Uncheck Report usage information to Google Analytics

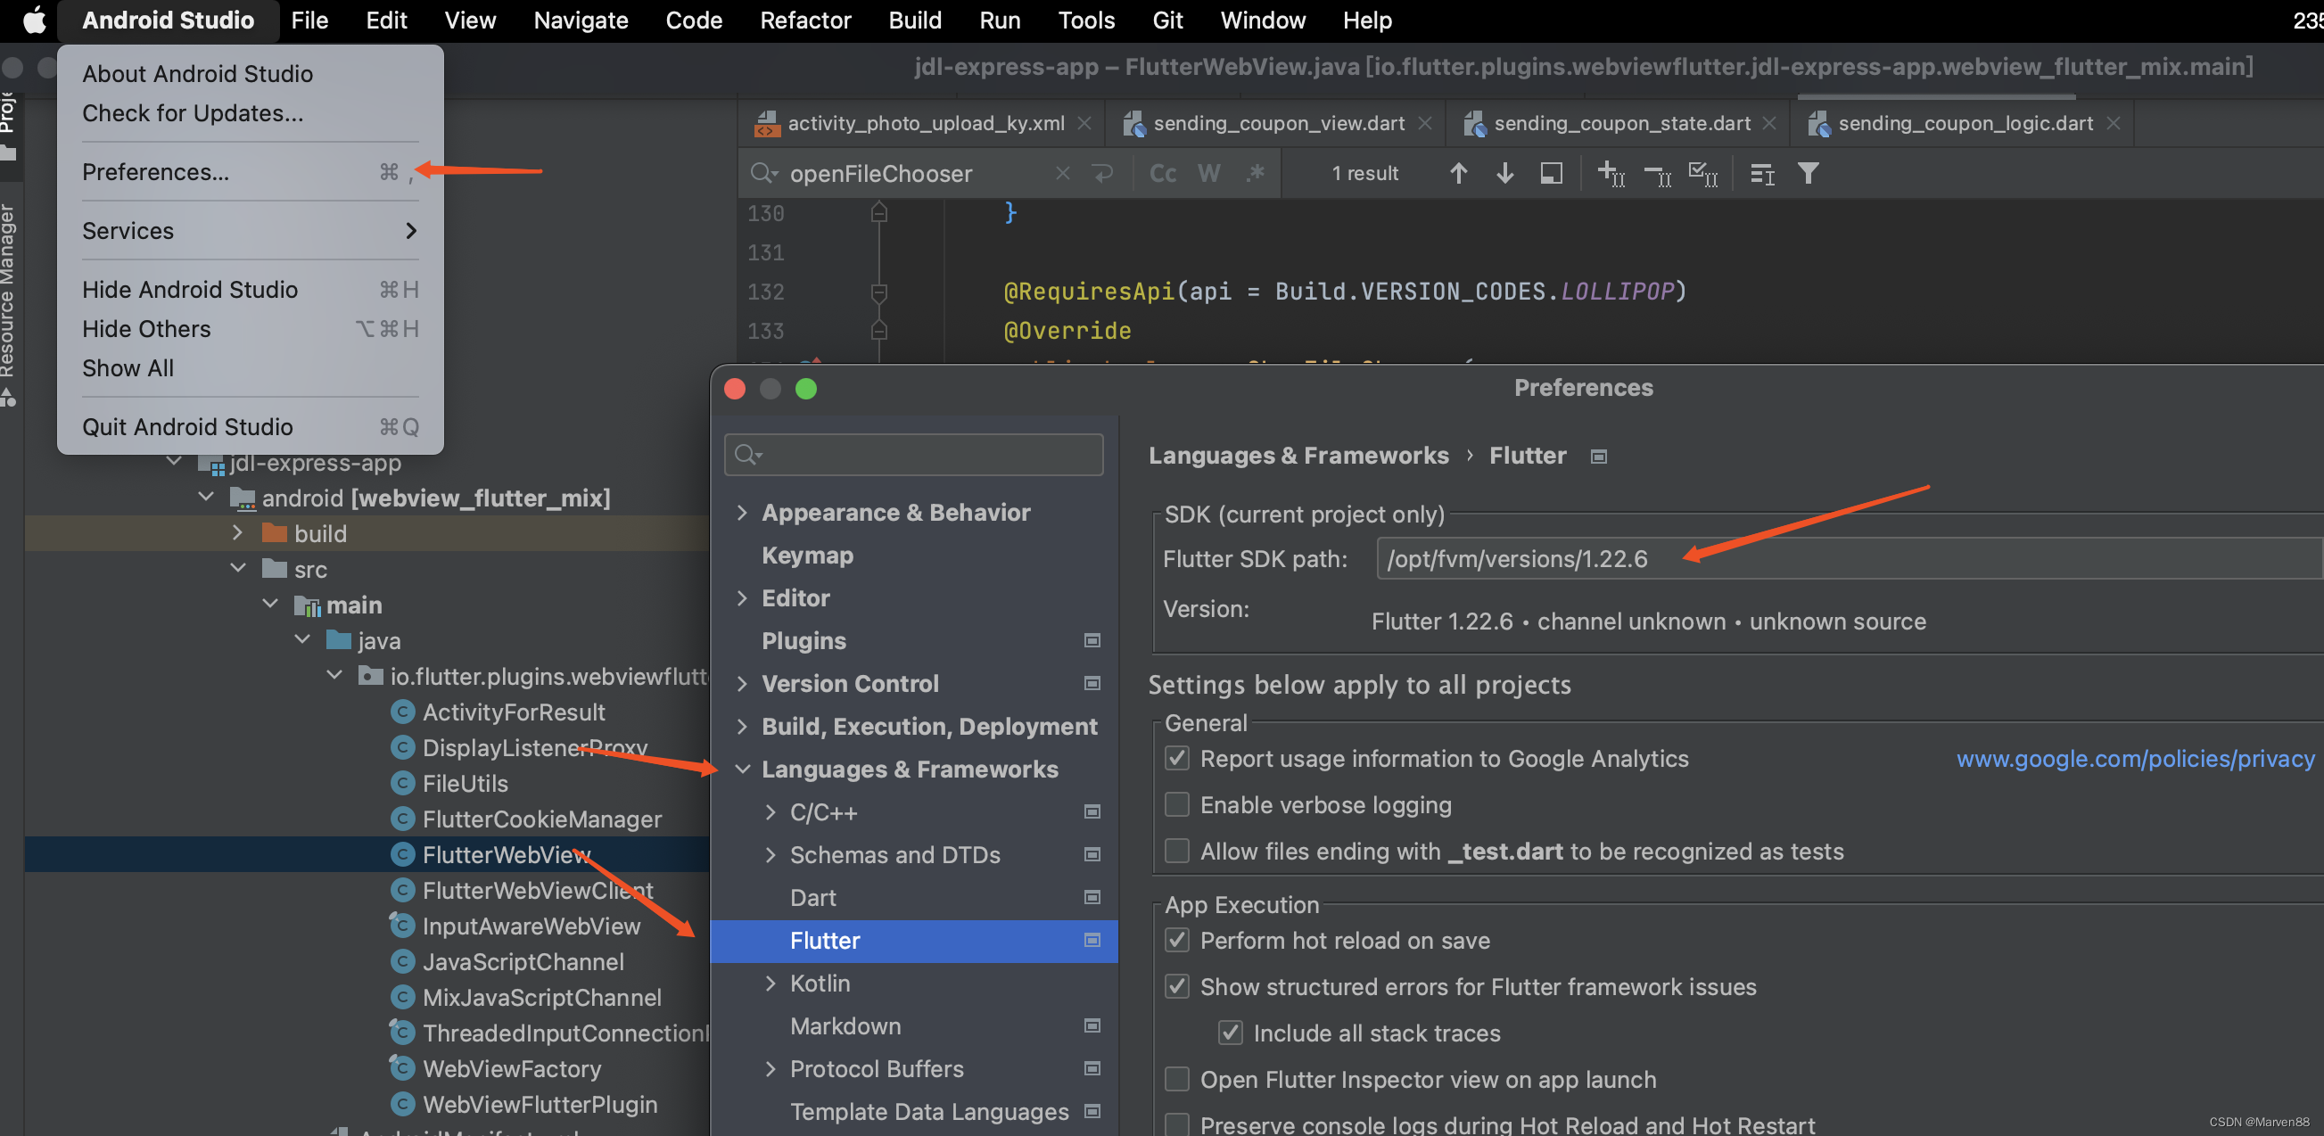1176,758
